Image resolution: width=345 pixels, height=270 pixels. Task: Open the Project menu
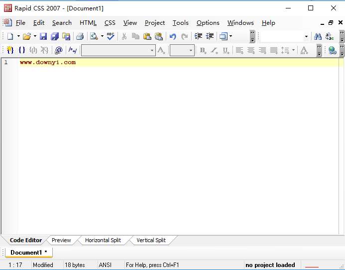(x=155, y=23)
